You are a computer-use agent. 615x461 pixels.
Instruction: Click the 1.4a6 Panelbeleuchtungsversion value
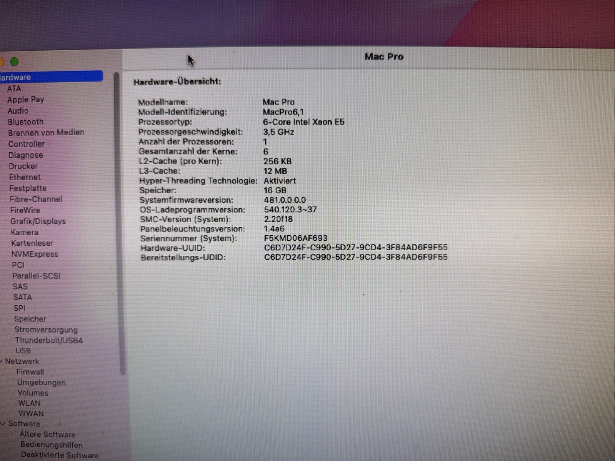click(274, 229)
